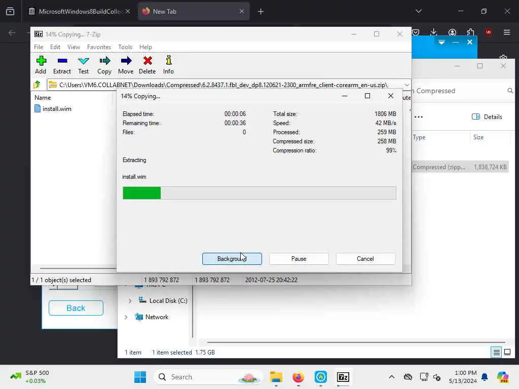Click the Add toolbar icon in 7-Zip
This screenshot has width=519, height=389.
tap(41, 65)
